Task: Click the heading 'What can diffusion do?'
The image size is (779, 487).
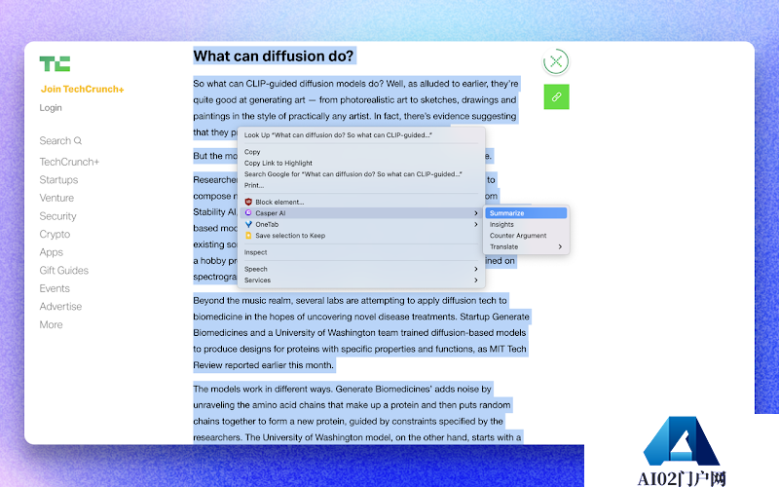Action: coord(274,56)
